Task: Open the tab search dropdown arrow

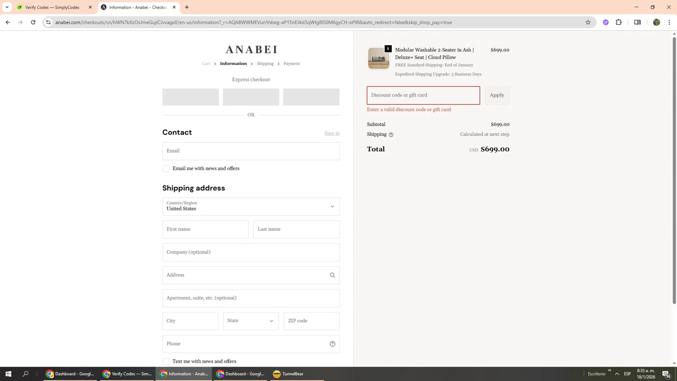Action: [7, 7]
